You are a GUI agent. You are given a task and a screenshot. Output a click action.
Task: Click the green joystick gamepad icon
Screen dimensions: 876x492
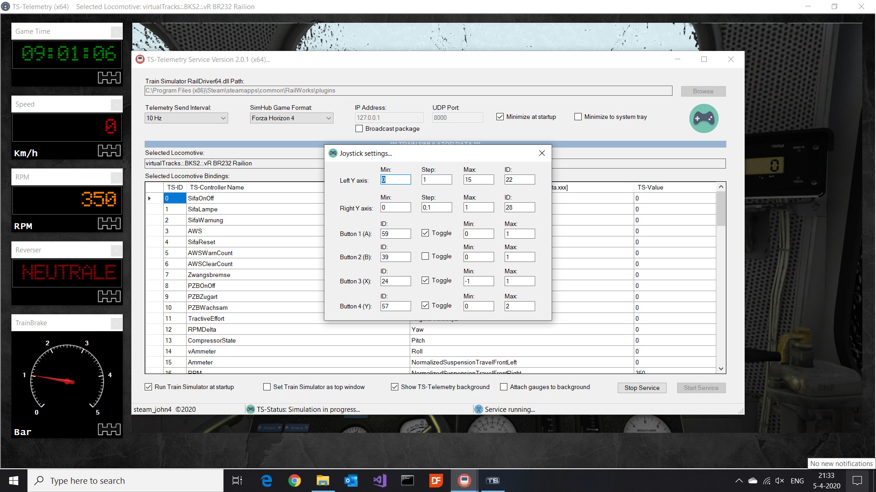tap(704, 118)
